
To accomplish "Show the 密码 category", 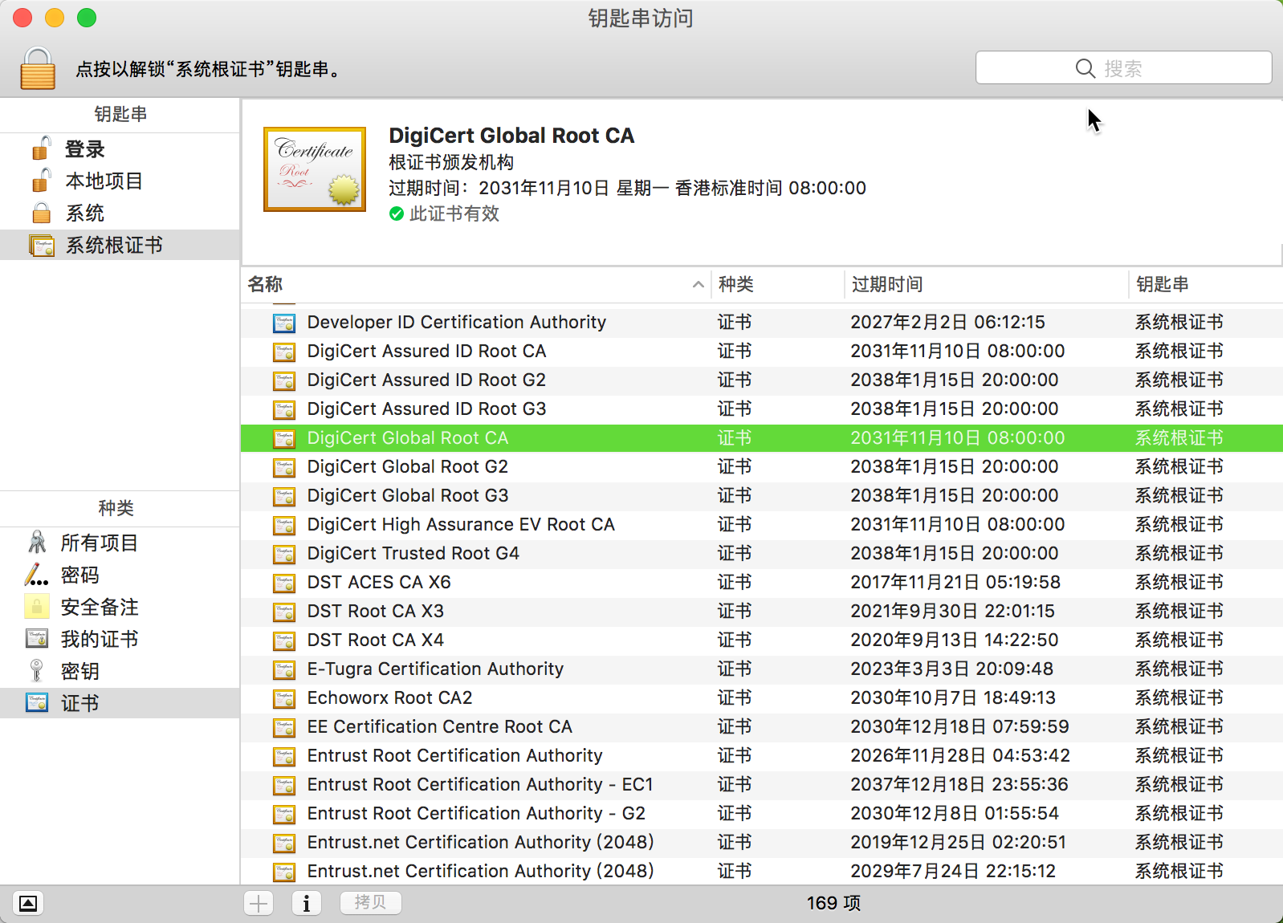I will [120, 575].
